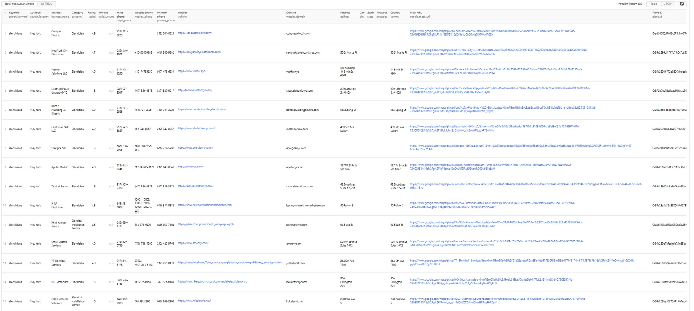Click the Rating column header
This screenshot has width=694, height=311.
[x=91, y=15]
